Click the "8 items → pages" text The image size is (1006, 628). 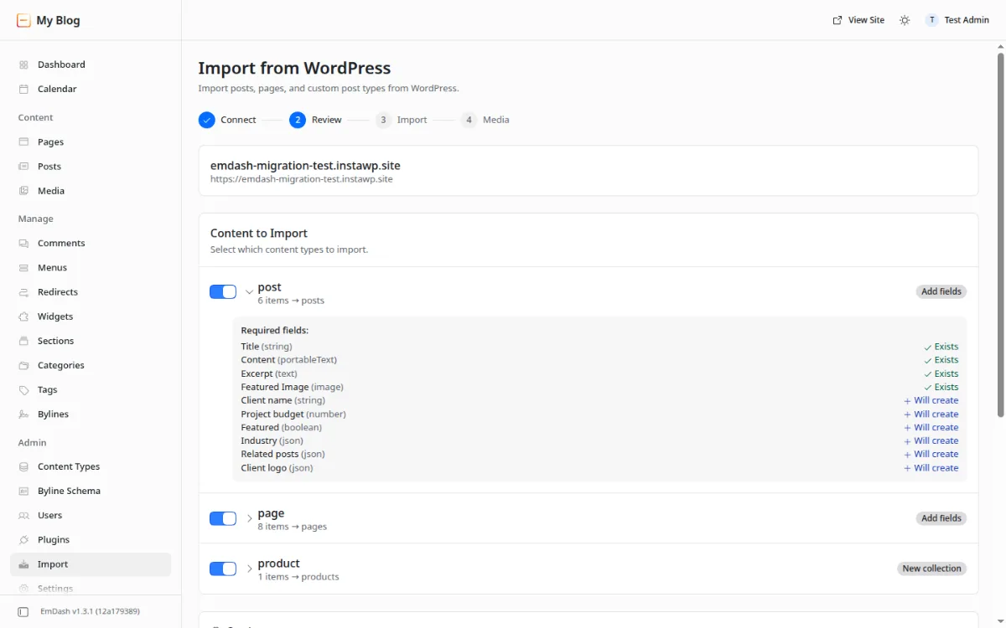click(x=293, y=527)
